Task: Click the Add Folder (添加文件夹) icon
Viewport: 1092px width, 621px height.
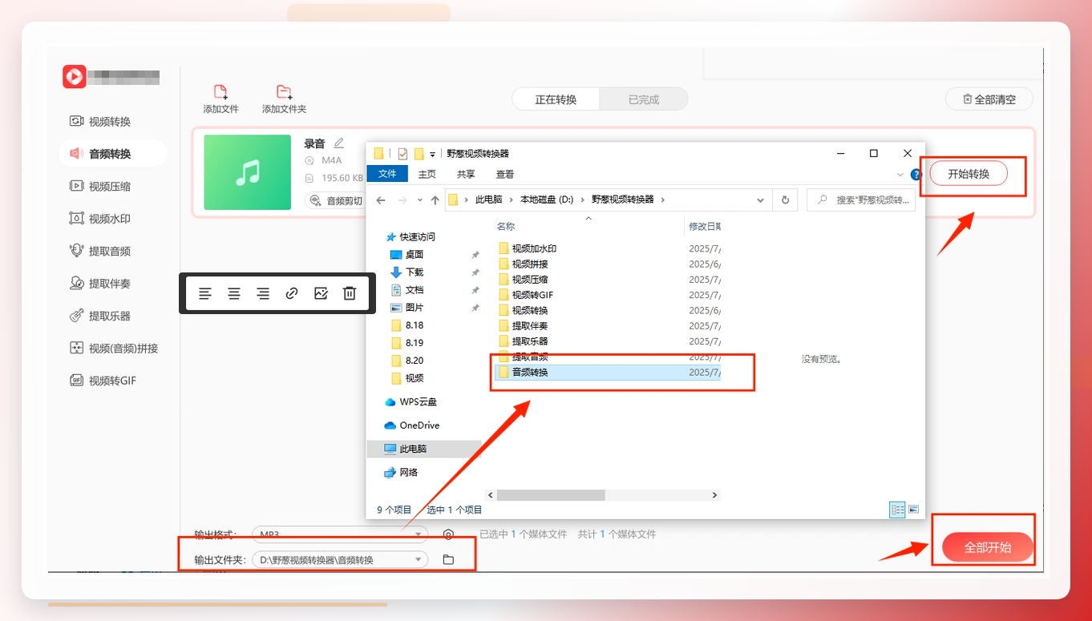Action: (x=284, y=91)
